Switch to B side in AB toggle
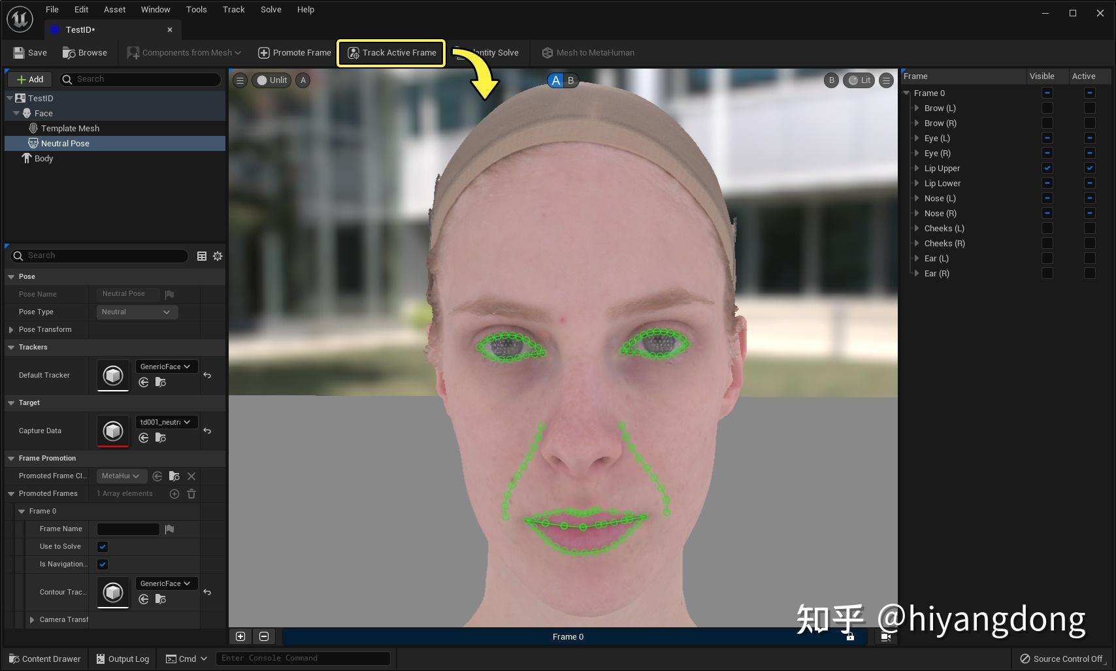The height and width of the screenshot is (671, 1116). [570, 80]
